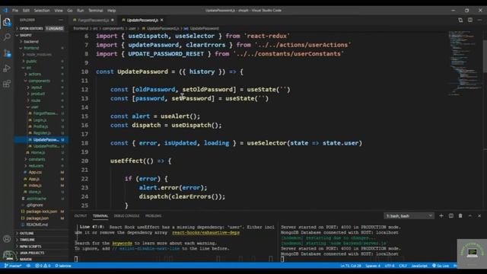
Task: Open App.css in the explorer
Action: click(x=35, y=172)
